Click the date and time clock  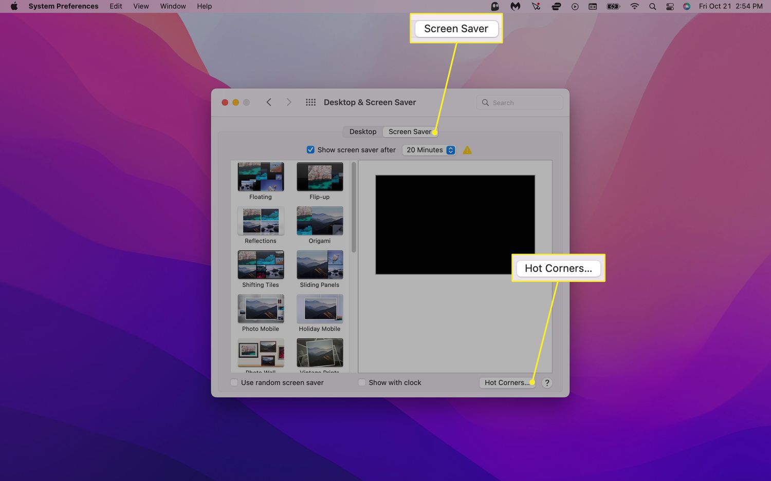click(730, 6)
